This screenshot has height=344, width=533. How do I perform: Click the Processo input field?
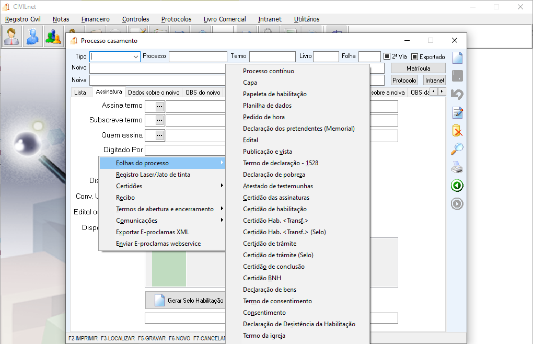(x=198, y=57)
